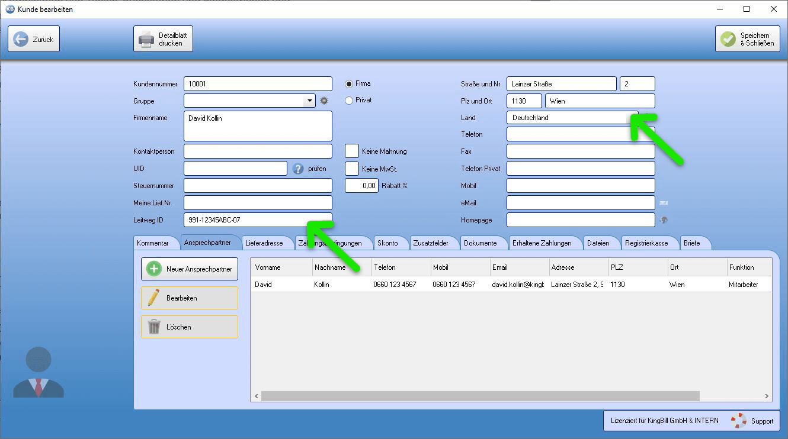Open homepage globe icon beside Homepage field
Viewport: 788px width, 439px height.
(664, 220)
